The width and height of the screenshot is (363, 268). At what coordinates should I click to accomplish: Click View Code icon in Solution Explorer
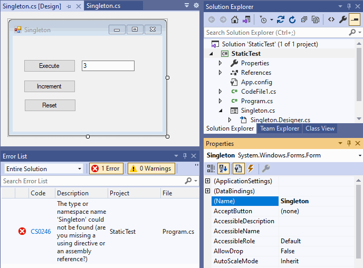click(x=331, y=19)
